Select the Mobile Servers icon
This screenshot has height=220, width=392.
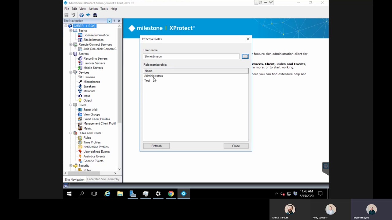(80, 68)
